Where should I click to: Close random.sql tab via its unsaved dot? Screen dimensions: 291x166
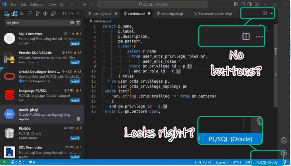(x=149, y=14)
